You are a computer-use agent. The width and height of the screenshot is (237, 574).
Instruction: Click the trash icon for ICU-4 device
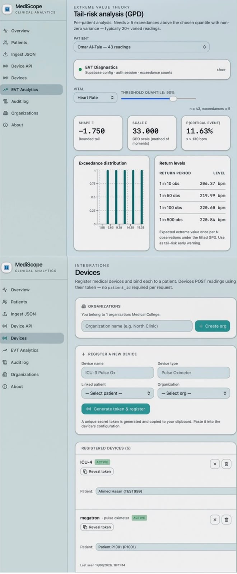point(226,464)
